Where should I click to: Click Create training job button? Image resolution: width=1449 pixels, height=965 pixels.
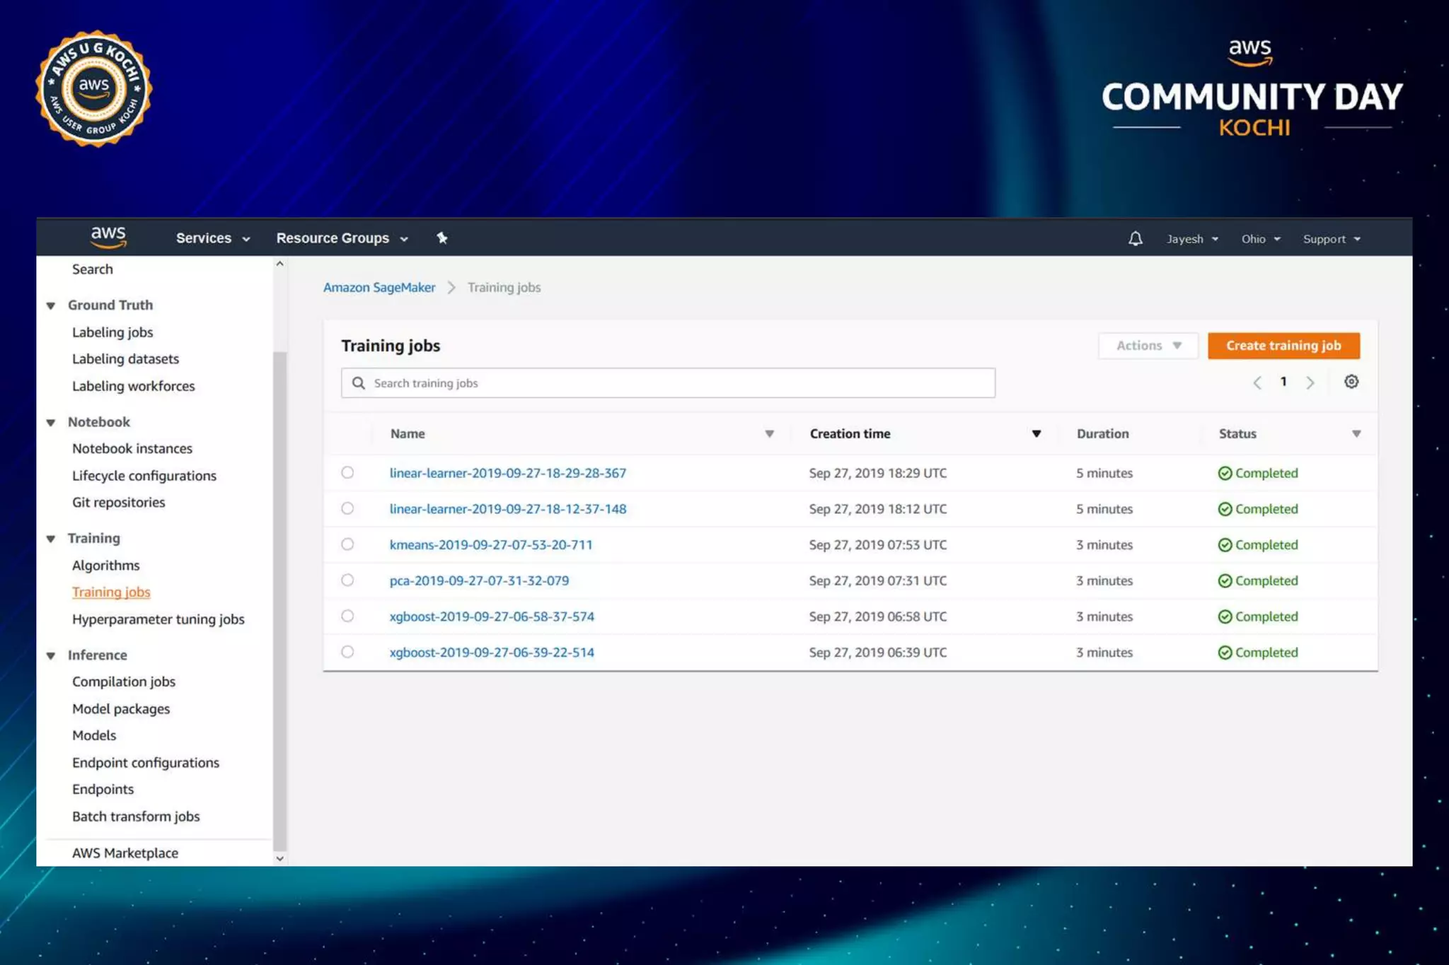pos(1283,346)
